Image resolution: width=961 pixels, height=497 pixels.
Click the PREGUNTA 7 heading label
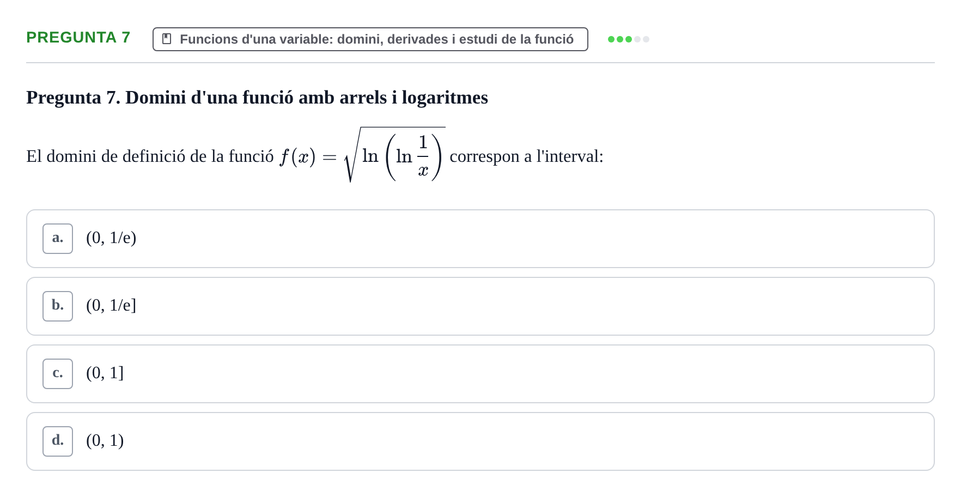[x=78, y=38]
